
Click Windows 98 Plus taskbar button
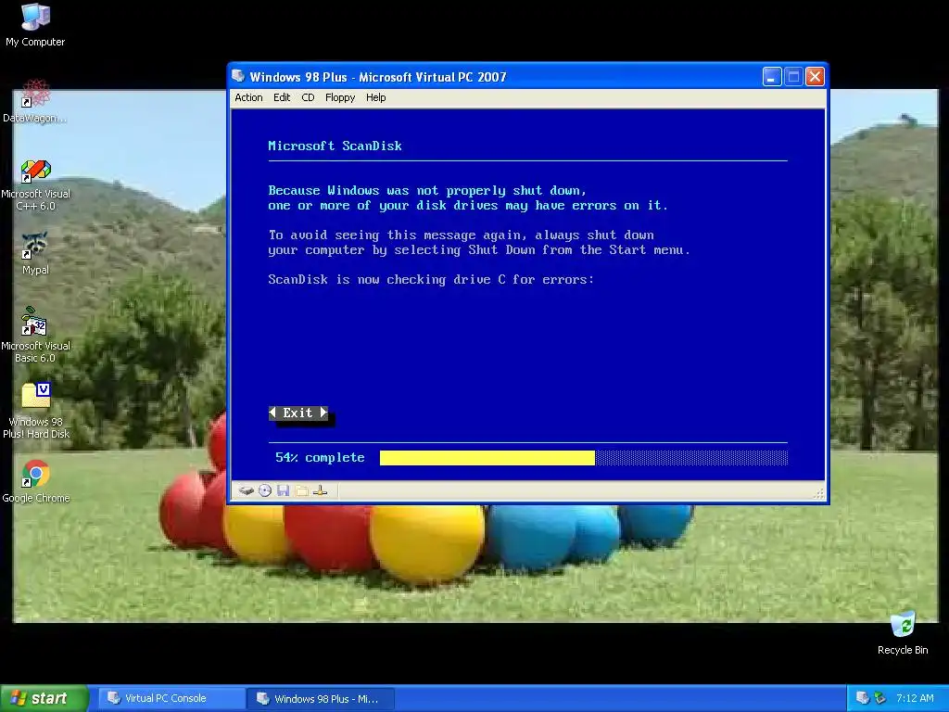[321, 699]
